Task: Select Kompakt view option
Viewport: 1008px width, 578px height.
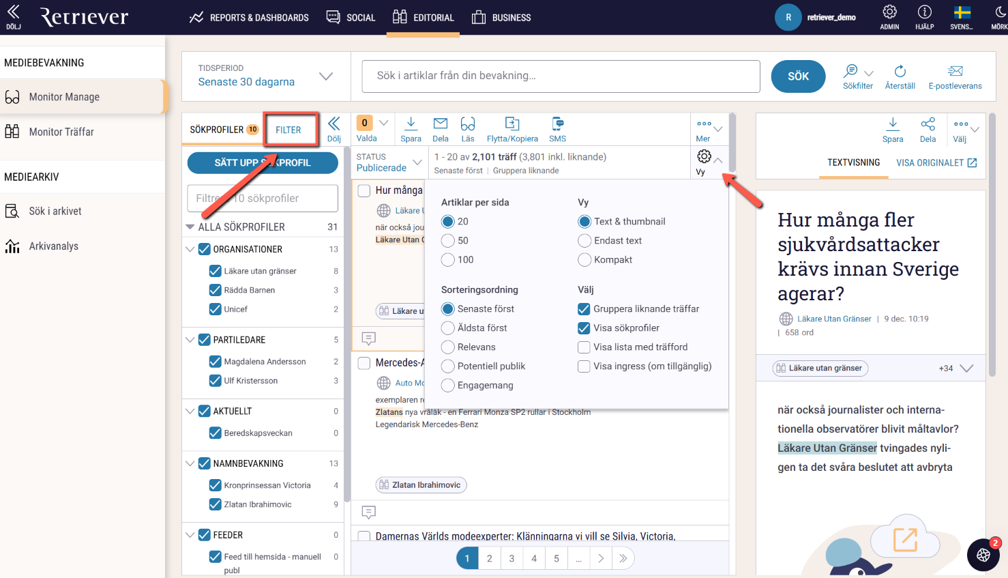Action: [584, 259]
